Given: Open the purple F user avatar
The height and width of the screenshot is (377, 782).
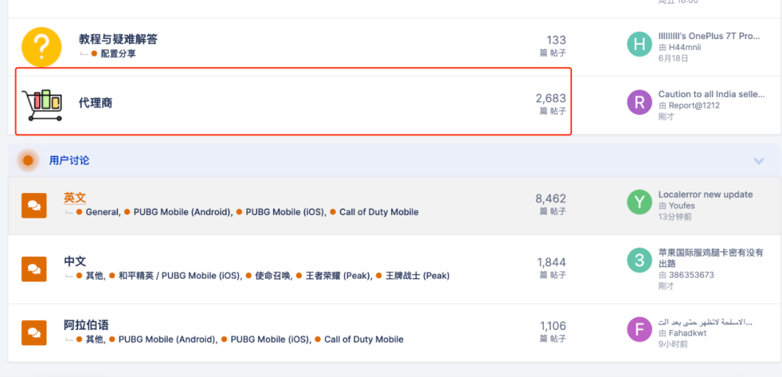Looking at the screenshot, I should click(x=639, y=329).
